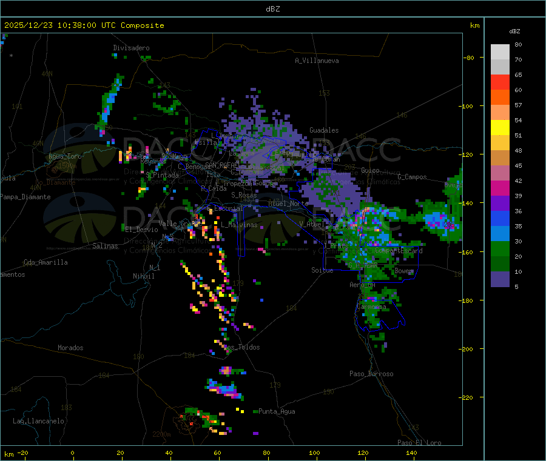Viewport: 546px width, 461px height.
Task: Select the red 60 dBZ color swatch
Action: coord(500,82)
